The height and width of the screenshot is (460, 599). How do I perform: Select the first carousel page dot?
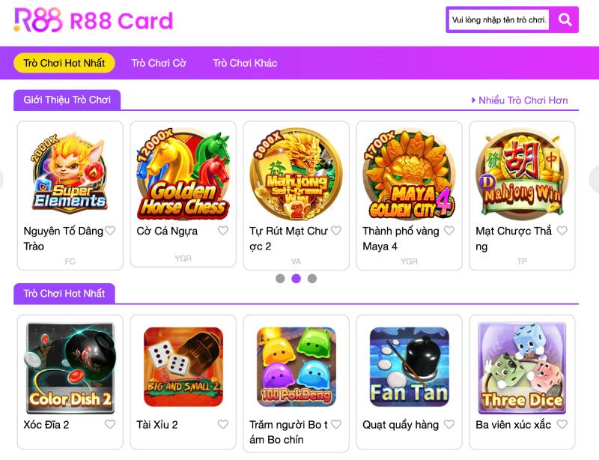pyautogui.click(x=280, y=279)
